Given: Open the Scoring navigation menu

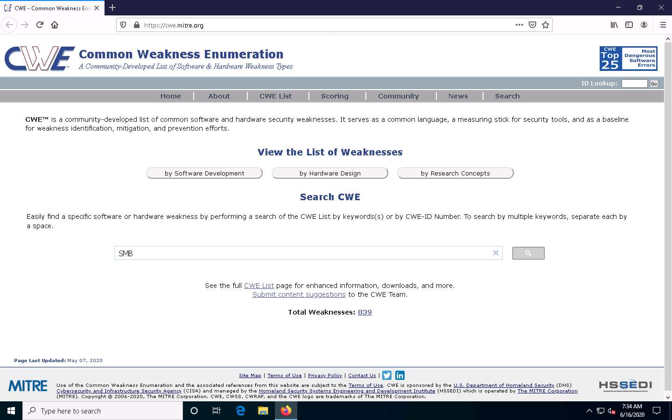Looking at the screenshot, I should (335, 96).
